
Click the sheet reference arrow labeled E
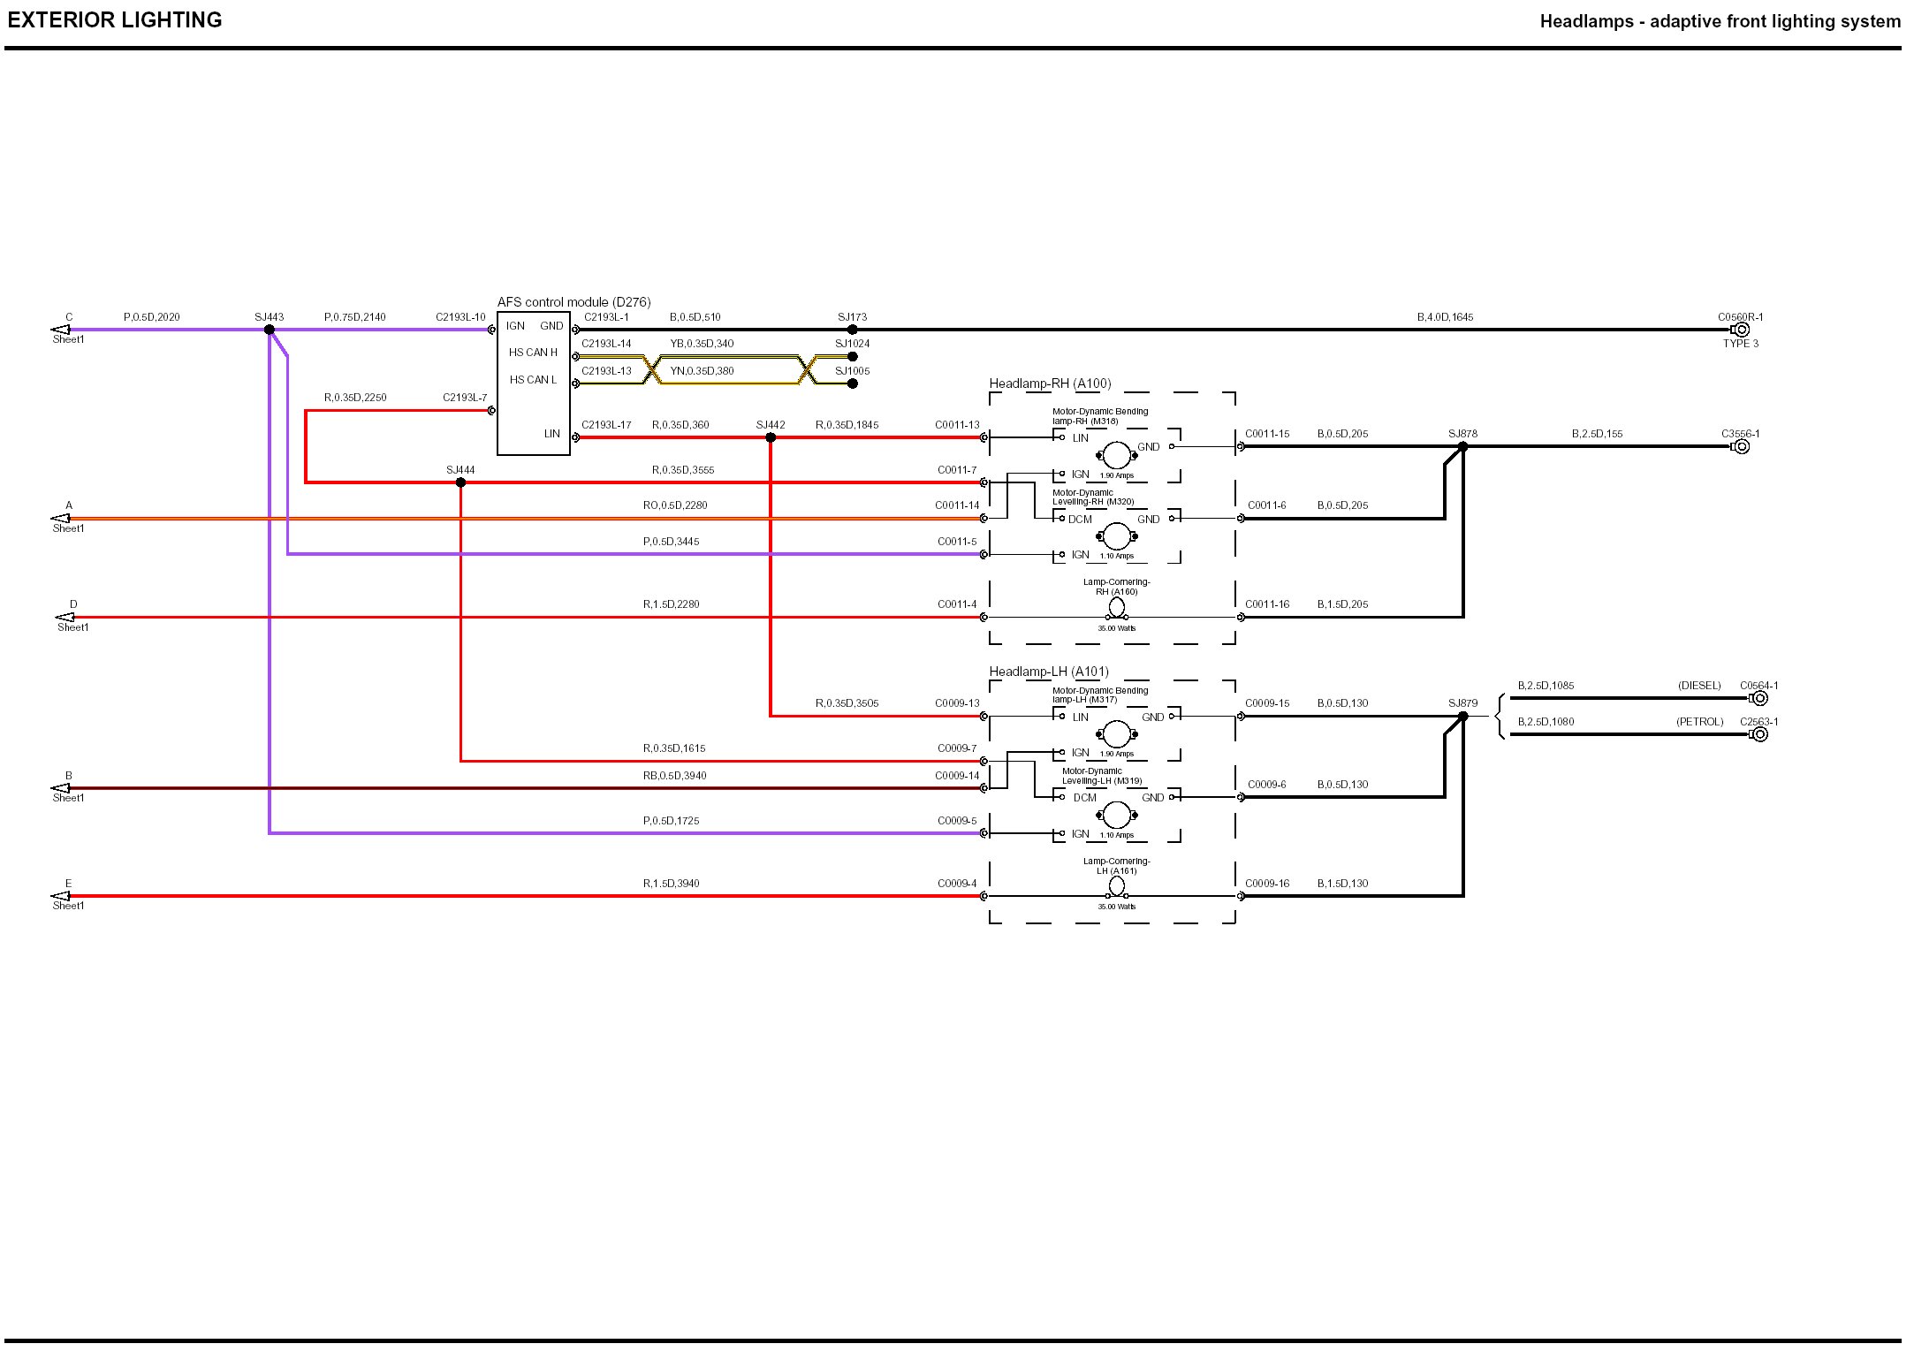coord(61,896)
